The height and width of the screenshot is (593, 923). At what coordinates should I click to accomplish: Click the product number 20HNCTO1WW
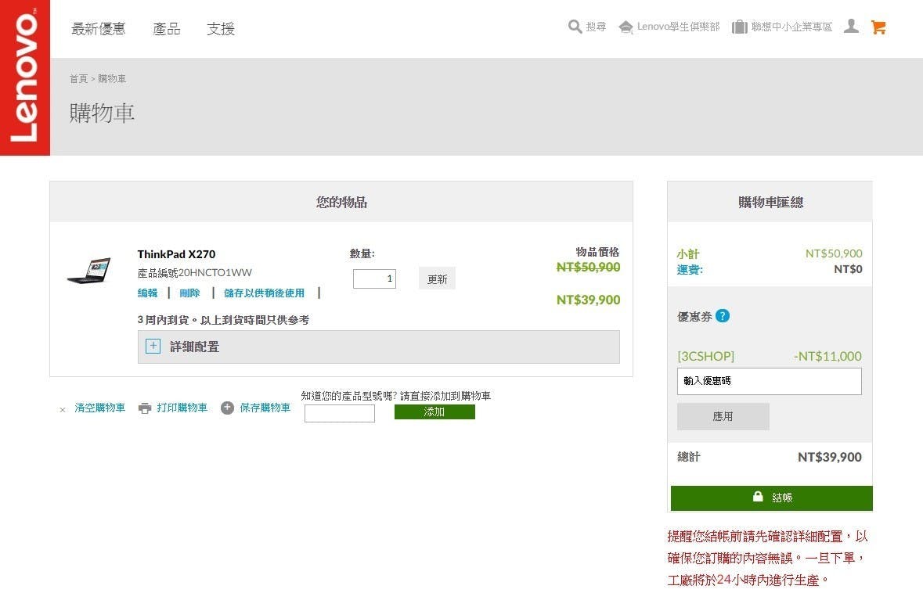[215, 273]
